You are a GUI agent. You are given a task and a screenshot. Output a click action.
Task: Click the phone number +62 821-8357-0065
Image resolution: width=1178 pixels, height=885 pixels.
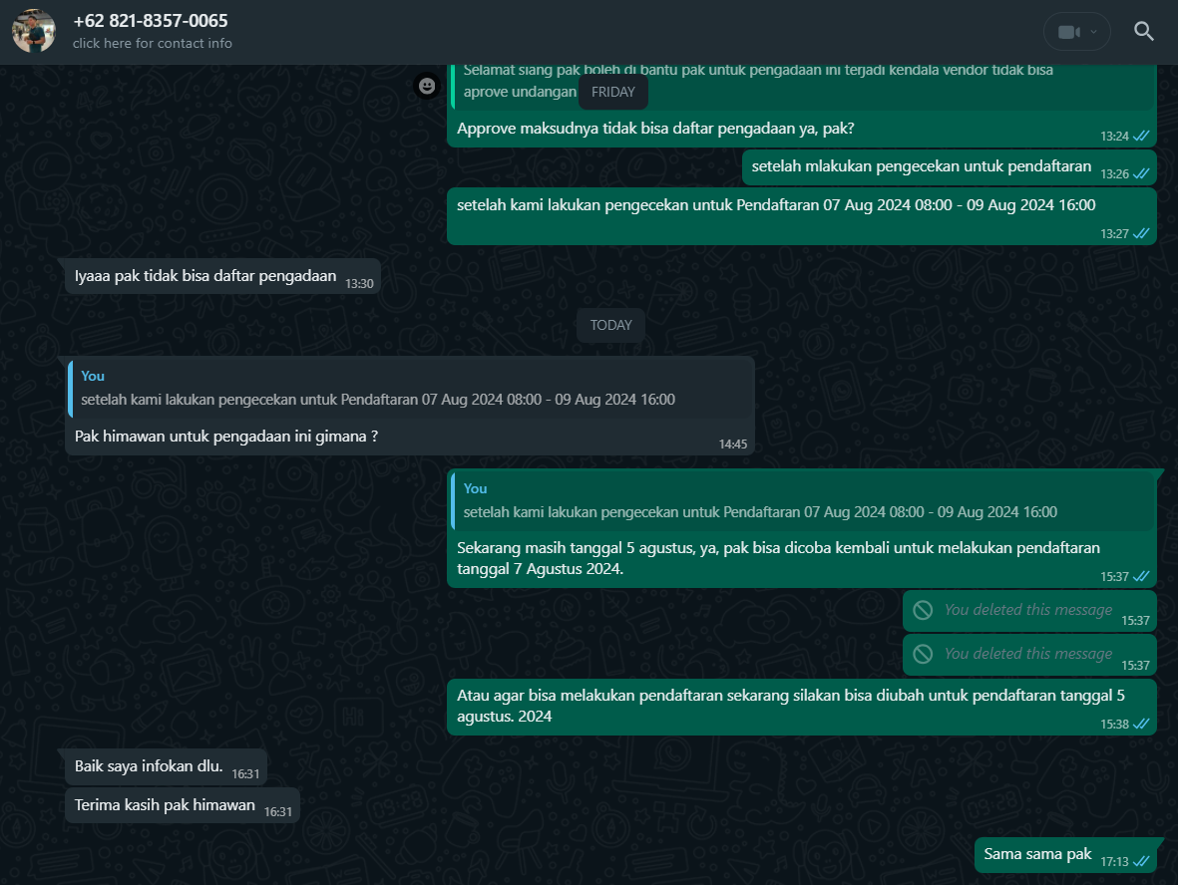pyautogui.click(x=150, y=21)
